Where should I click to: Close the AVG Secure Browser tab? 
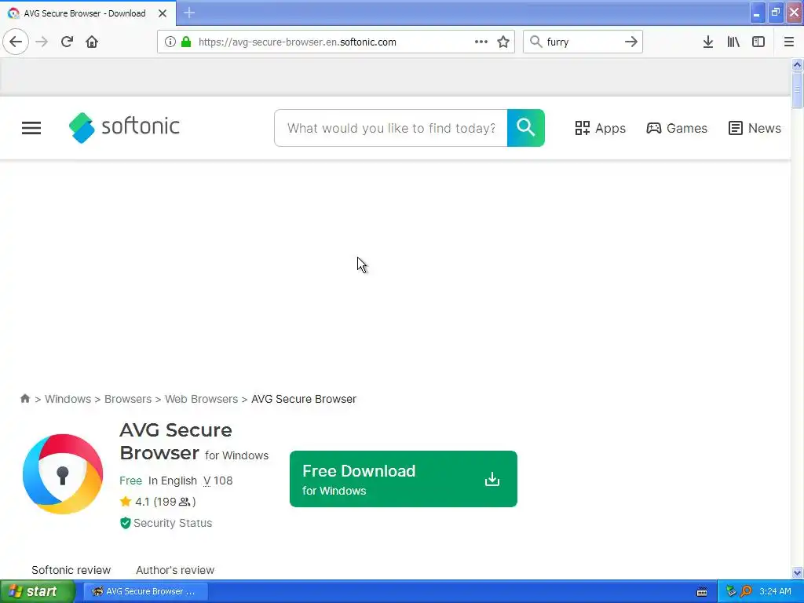point(163,13)
